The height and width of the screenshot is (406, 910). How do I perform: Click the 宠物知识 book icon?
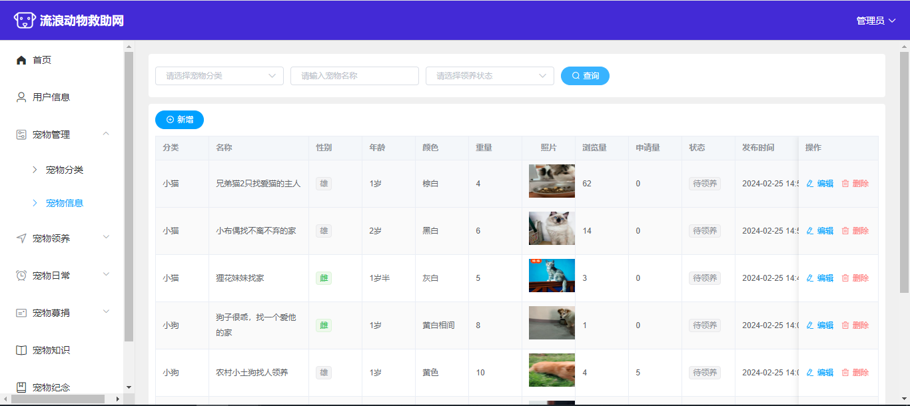tap(21, 350)
